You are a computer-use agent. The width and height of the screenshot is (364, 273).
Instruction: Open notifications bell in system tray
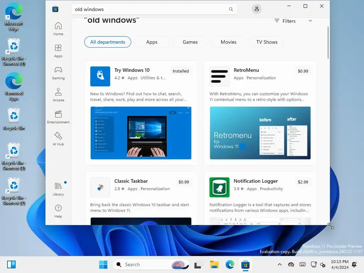[354, 264]
